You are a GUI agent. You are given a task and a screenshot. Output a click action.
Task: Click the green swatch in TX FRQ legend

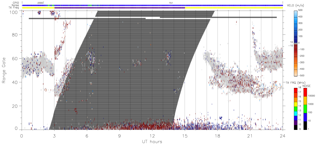click(x=296, y=109)
